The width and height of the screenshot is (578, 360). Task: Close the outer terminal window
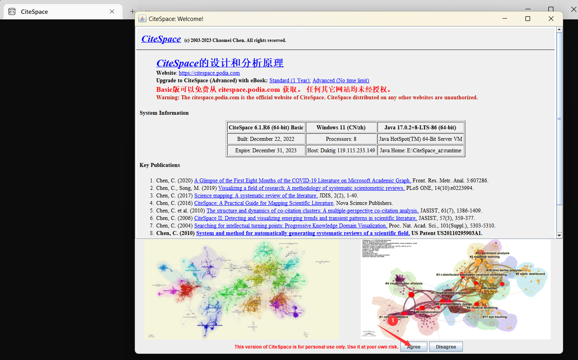[573, 9]
